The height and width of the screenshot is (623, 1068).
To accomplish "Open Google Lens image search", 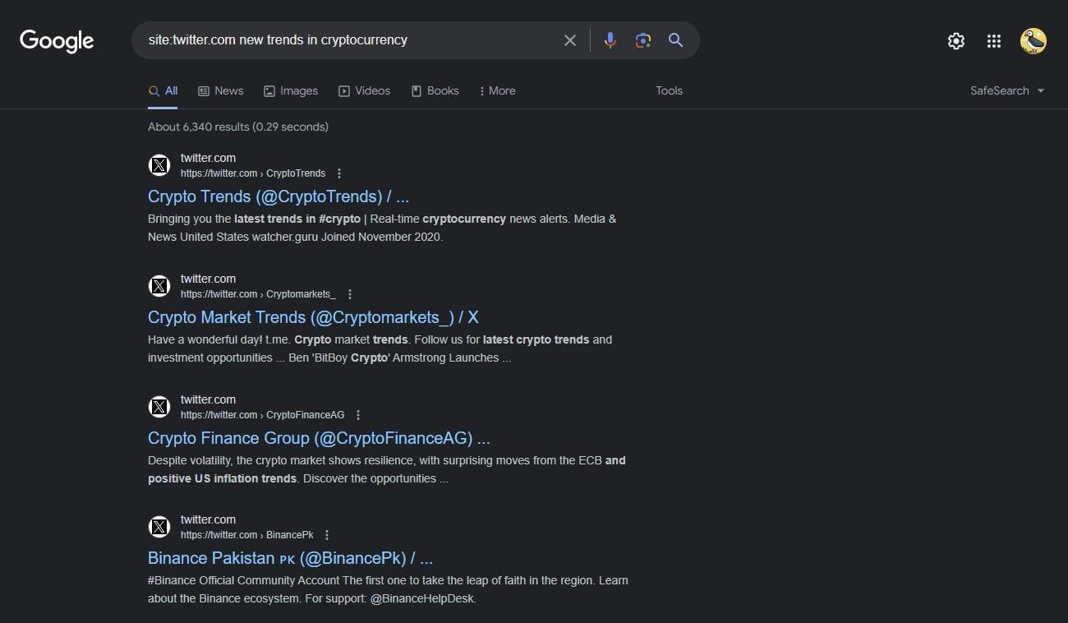I will 642,39.
